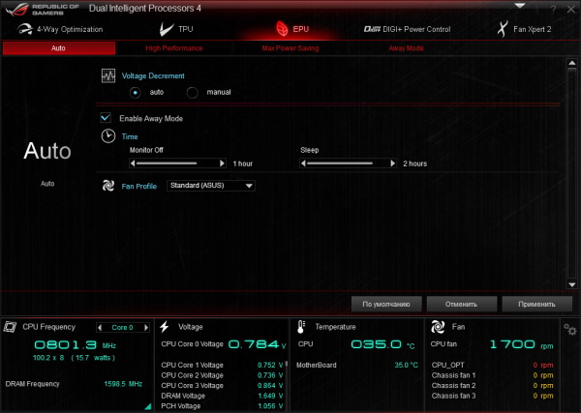Choose manual voltage decrement radio button
The image size is (581, 413).
point(192,93)
